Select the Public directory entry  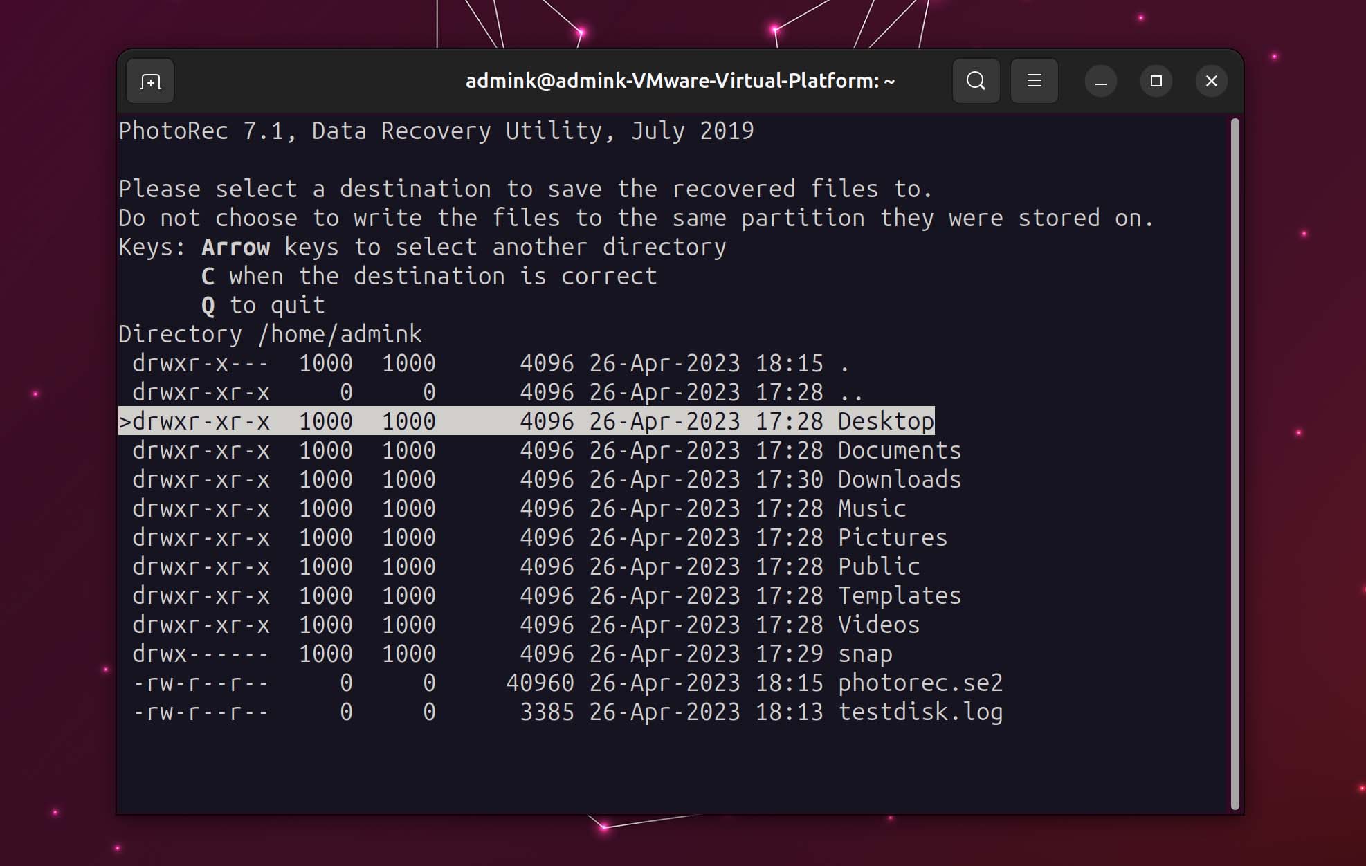tap(526, 566)
